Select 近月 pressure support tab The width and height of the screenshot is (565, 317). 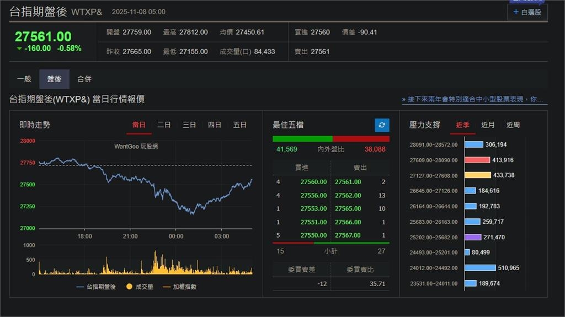(x=488, y=125)
